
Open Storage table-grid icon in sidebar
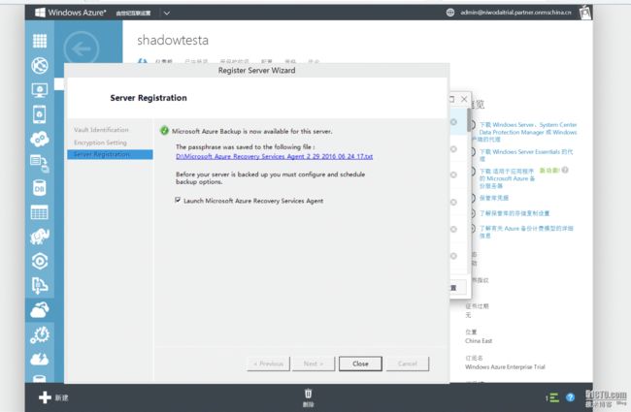(40, 212)
